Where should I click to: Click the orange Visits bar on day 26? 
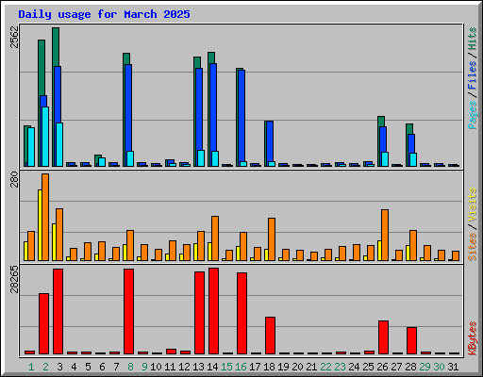385,235
